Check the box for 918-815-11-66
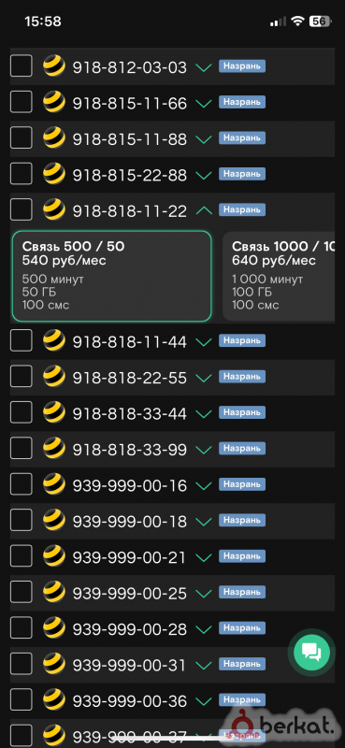 pyautogui.click(x=21, y=102)
